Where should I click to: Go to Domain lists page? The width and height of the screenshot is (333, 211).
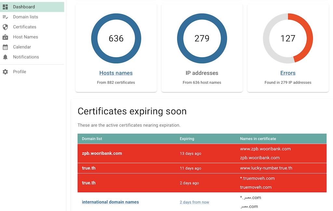coord(32,17)
